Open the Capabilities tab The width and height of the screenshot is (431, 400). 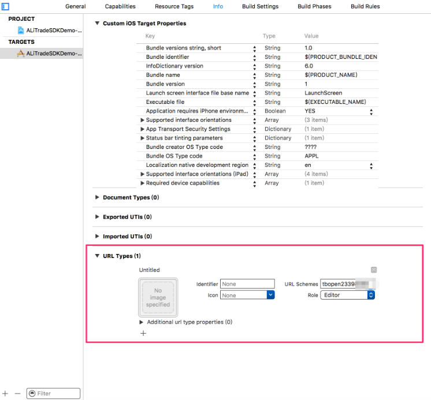pos(120,6)
